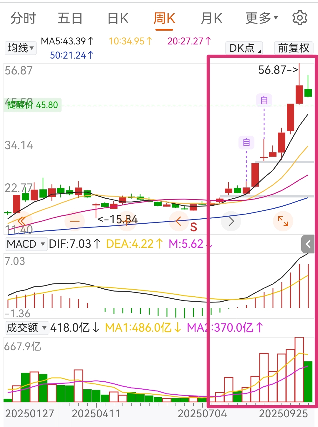The width and height of the screenshot is (318, 427).
Task: Click the plus zoom-in chart icon
Action: [x=127, y=221]
